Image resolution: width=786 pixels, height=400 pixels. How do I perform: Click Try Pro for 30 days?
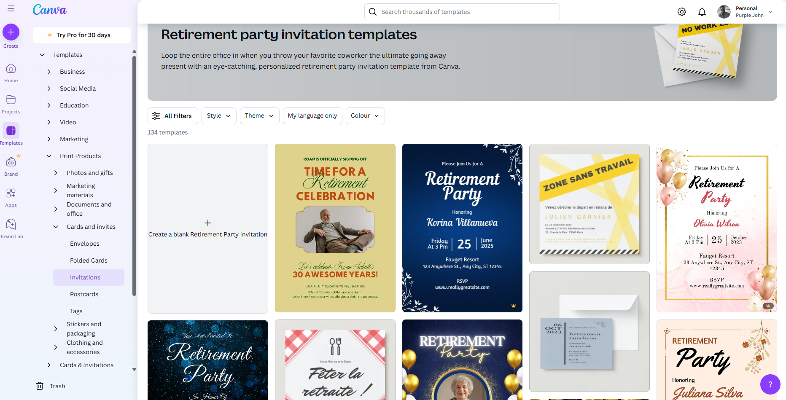pos(81,35)
